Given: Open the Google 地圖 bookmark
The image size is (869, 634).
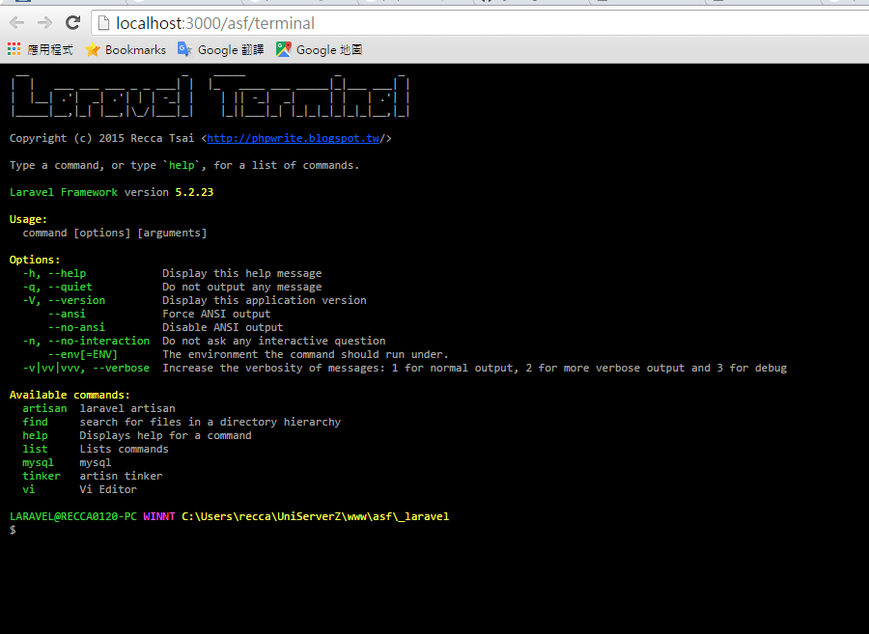Looking at the screenshot, I should tap(329, 50).
